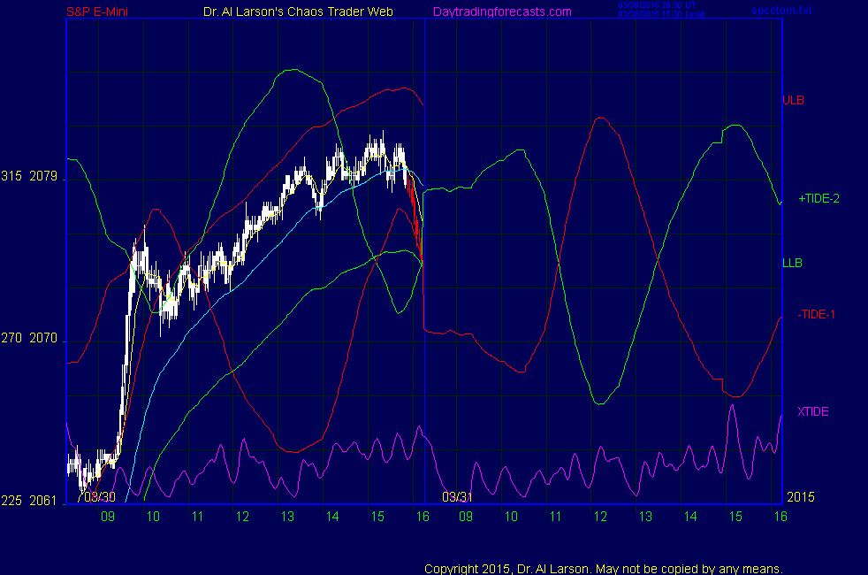Viewport: 868px width, 575px height.
Task: Click the 2070 price axis label
Action: (x=43, y=338)
